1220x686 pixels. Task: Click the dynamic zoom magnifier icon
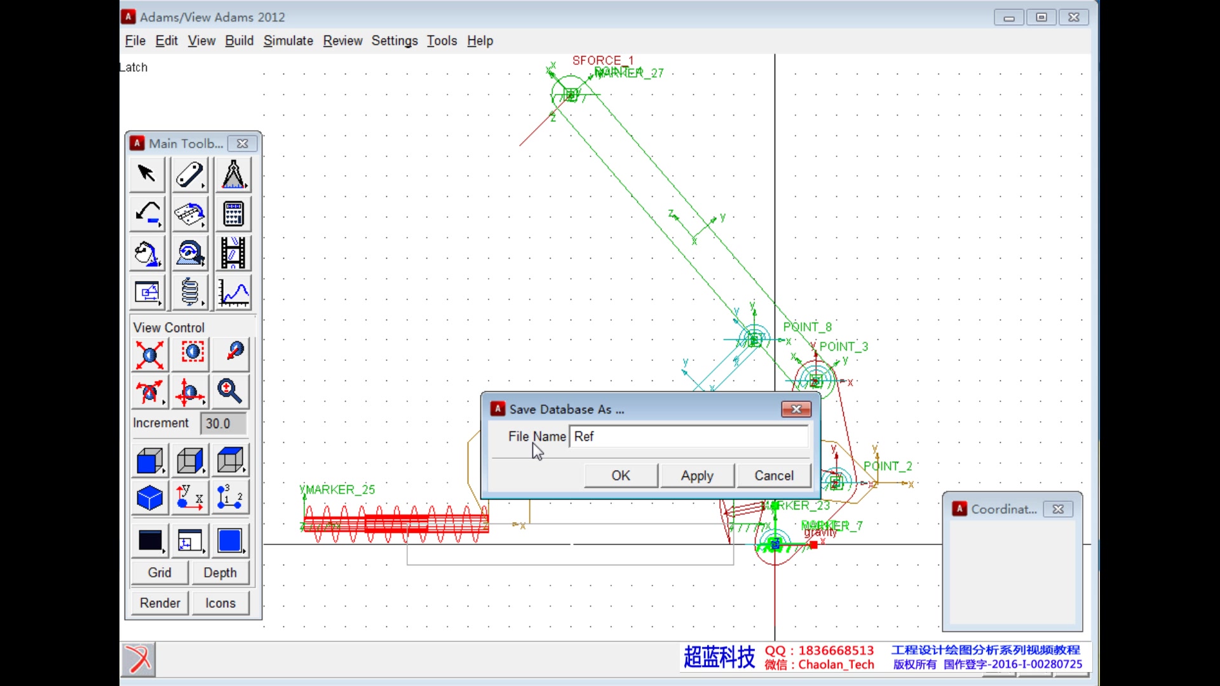coord(231,392)
